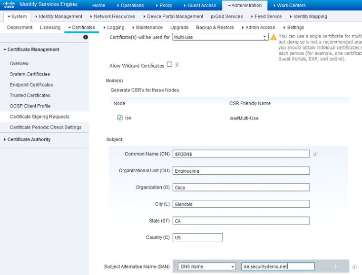Screen dimensions: 362x275
Task: Click the Node column header
Action: pyautogui.click(x=119, y=103)
